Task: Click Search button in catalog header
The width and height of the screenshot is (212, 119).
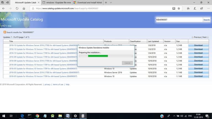Action: coord(206,20)
